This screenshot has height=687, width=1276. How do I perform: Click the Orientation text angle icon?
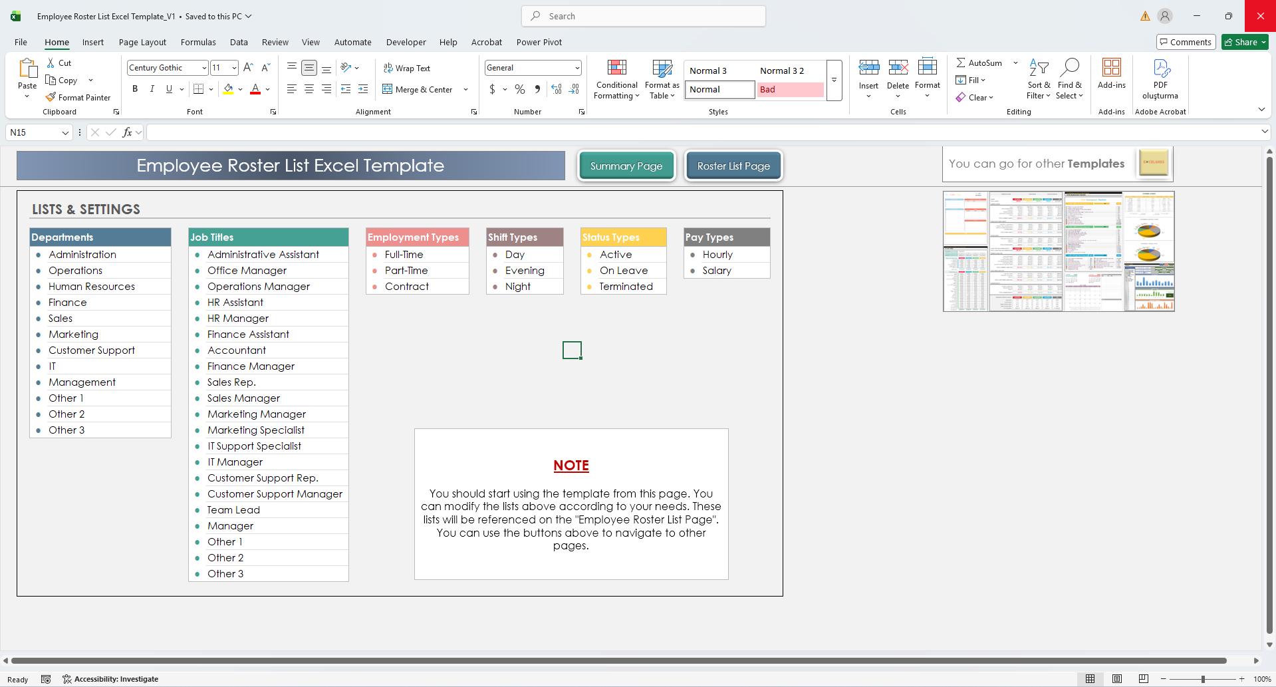pos(346,67)
